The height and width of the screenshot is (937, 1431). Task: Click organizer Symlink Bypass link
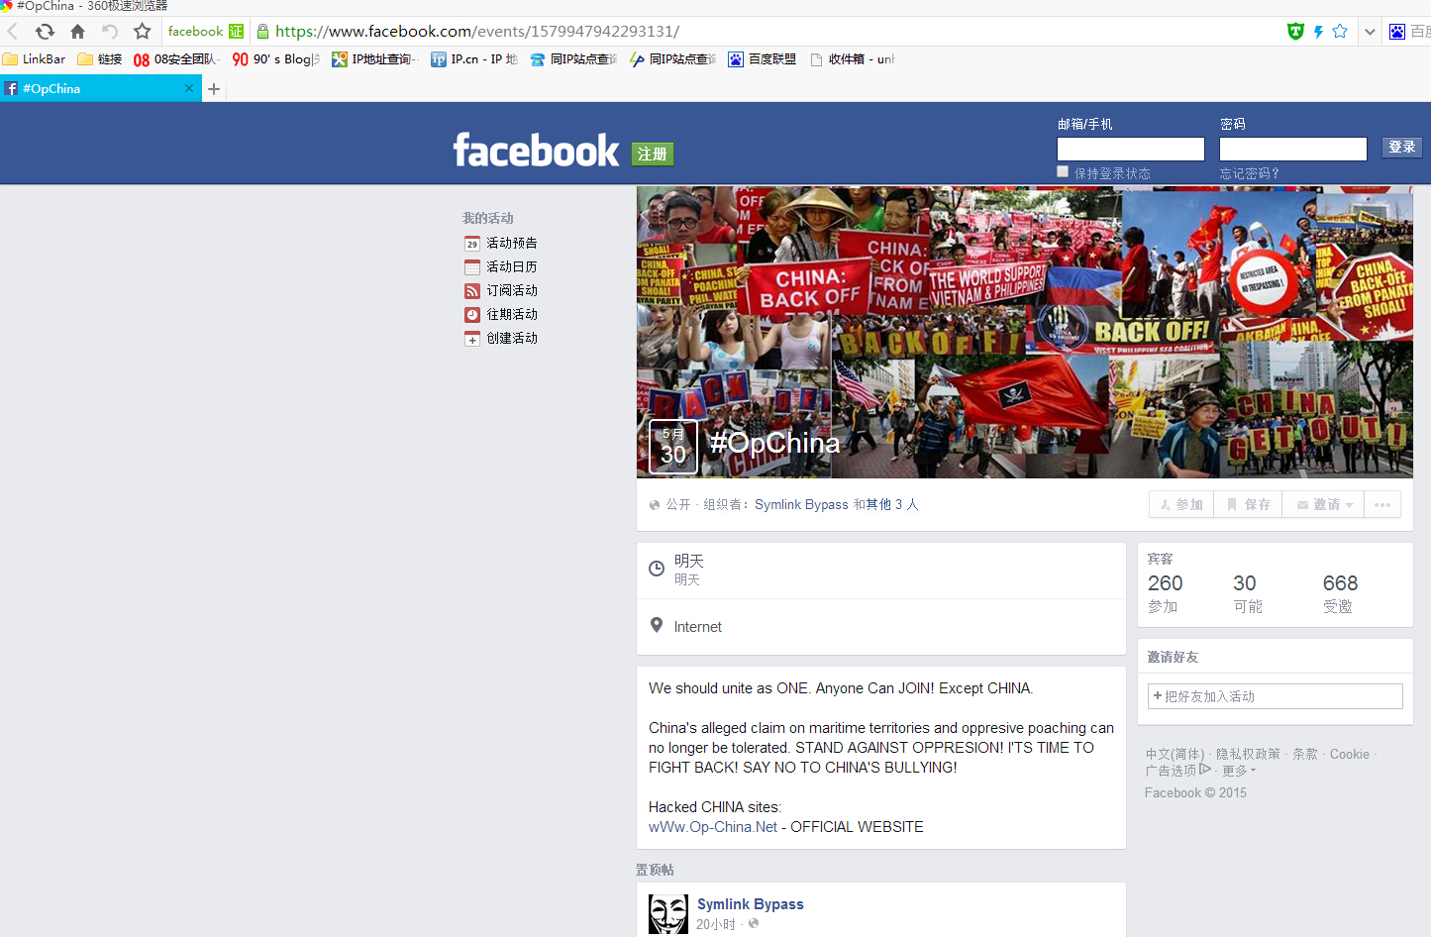pyautogui.click(x=801, y=504)
